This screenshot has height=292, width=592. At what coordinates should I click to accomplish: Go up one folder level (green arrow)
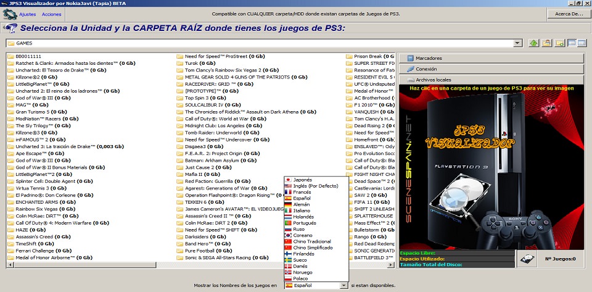[533, 43]
